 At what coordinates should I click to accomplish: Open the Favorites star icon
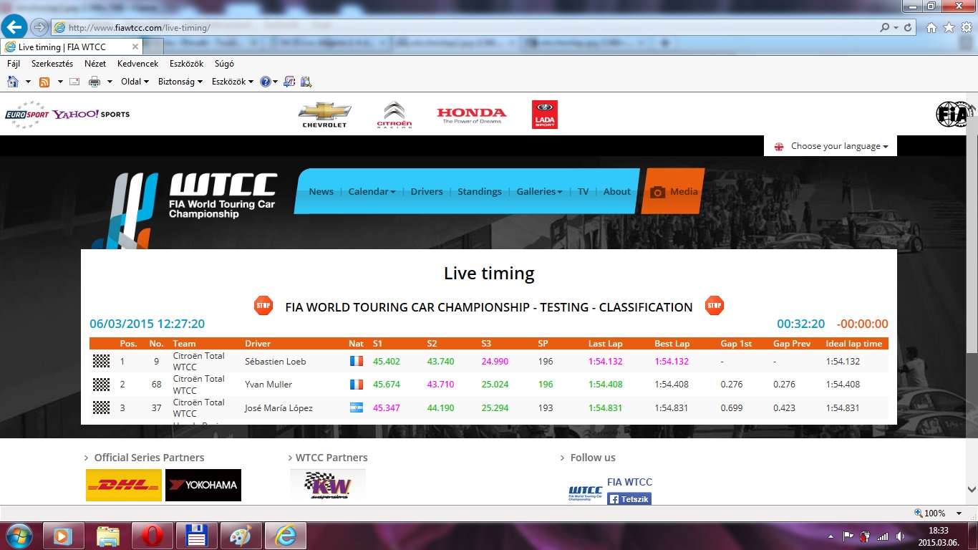(x=949, y=27)
